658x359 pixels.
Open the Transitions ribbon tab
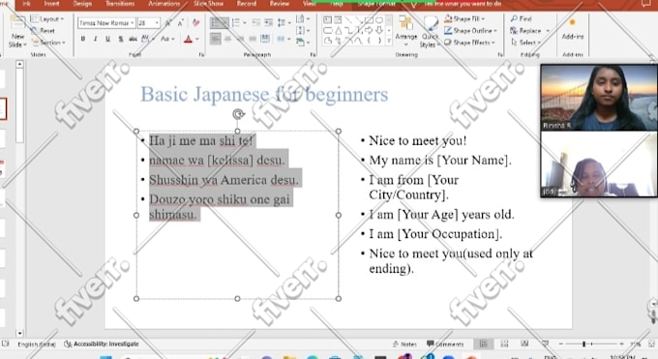120,4
